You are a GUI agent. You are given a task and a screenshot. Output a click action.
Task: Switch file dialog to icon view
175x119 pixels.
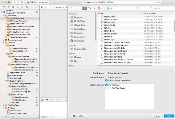click(80, 8)
